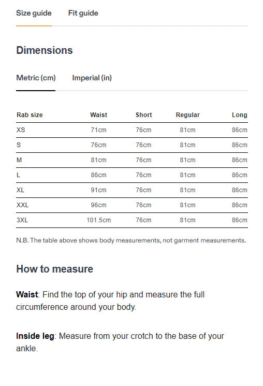Click the Waist column header
The height and width of the screenshot is (386, 263).
[99, 115]
